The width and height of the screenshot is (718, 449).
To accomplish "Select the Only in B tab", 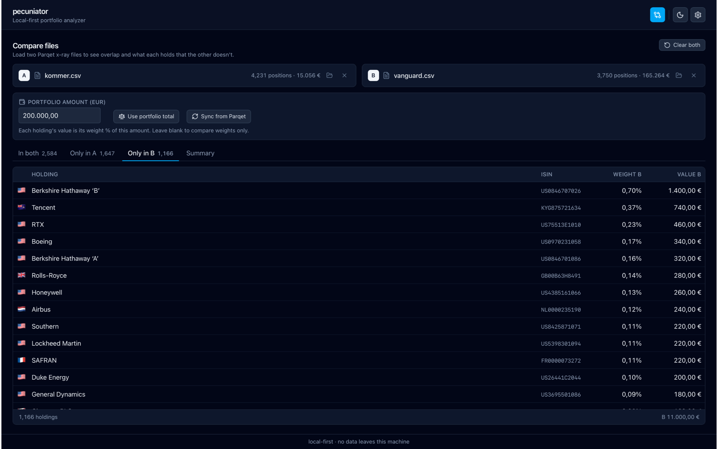I will (150, 153).
